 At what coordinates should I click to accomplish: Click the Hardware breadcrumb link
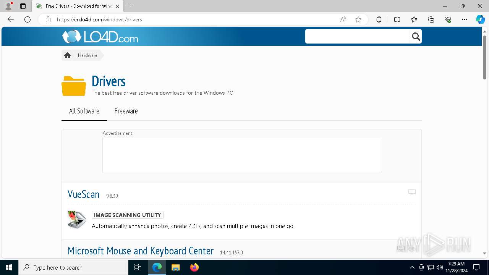pos(87,55)
